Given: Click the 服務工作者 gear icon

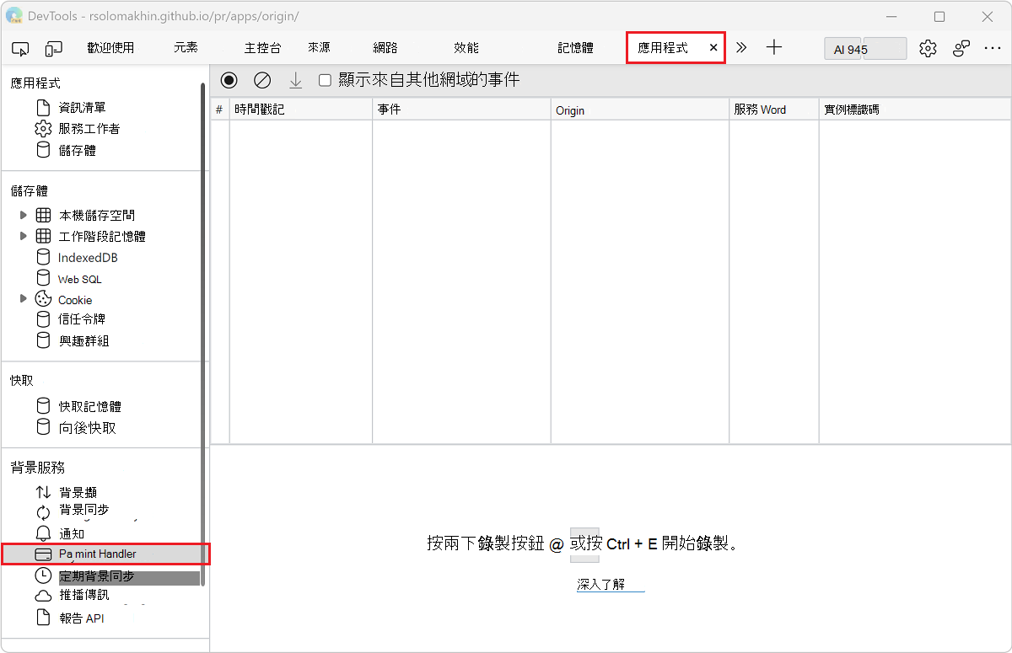Looking at the screenshot, I should (x=43, y=129).
